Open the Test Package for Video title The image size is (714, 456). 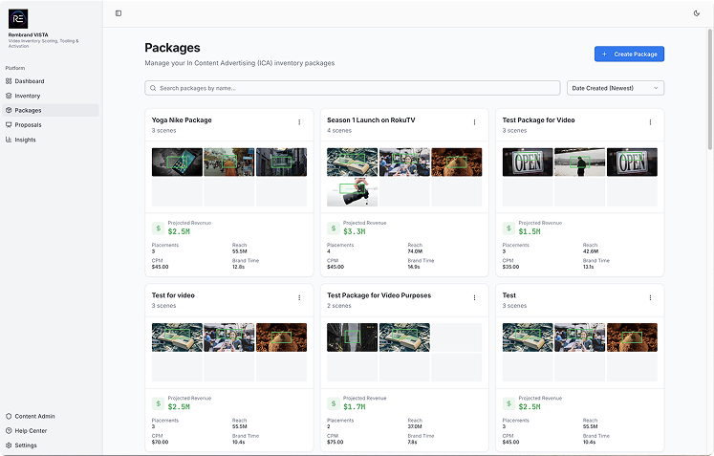tap(539, 120)
